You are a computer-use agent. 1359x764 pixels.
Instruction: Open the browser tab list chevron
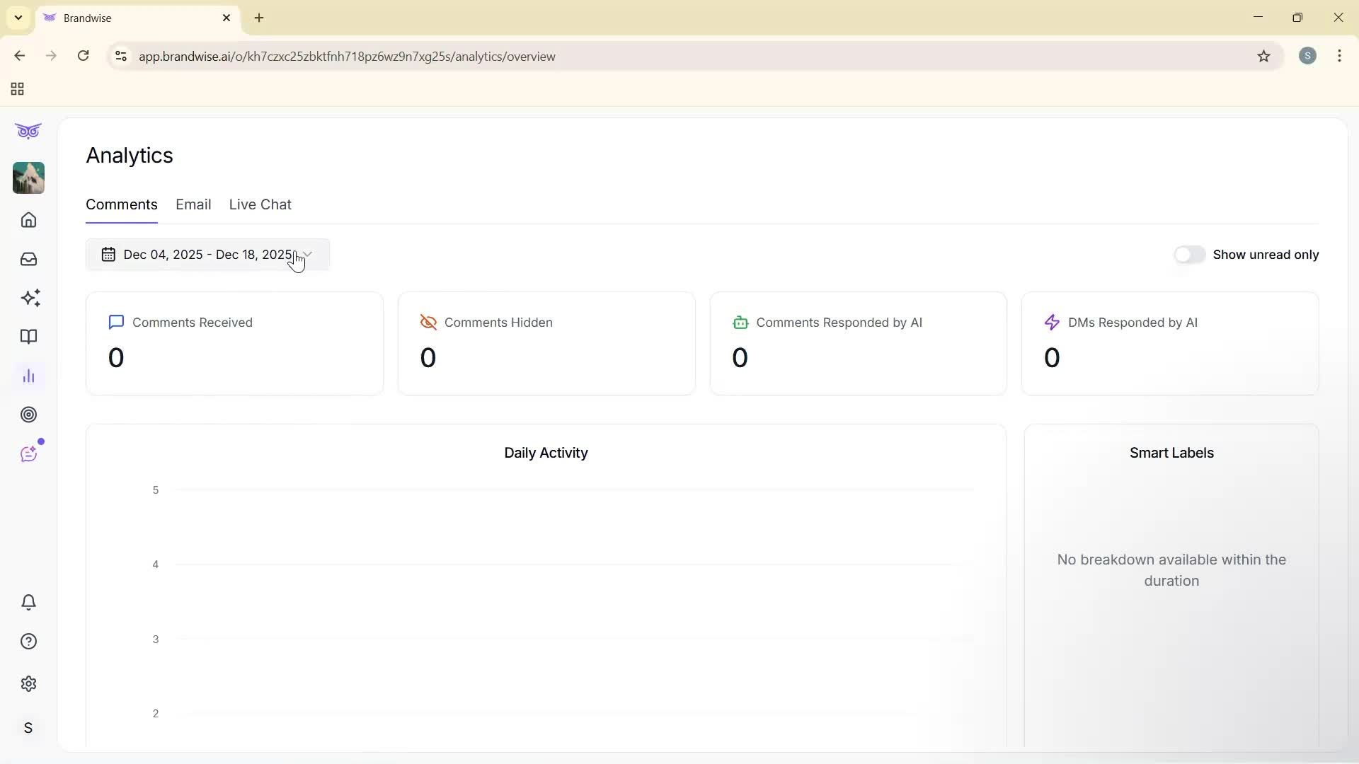tap(18, 18)
